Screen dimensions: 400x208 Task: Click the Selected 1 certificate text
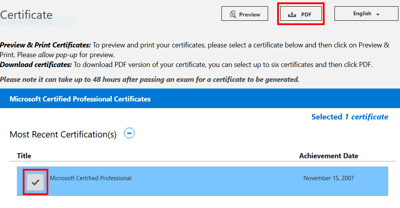point(349,117)
